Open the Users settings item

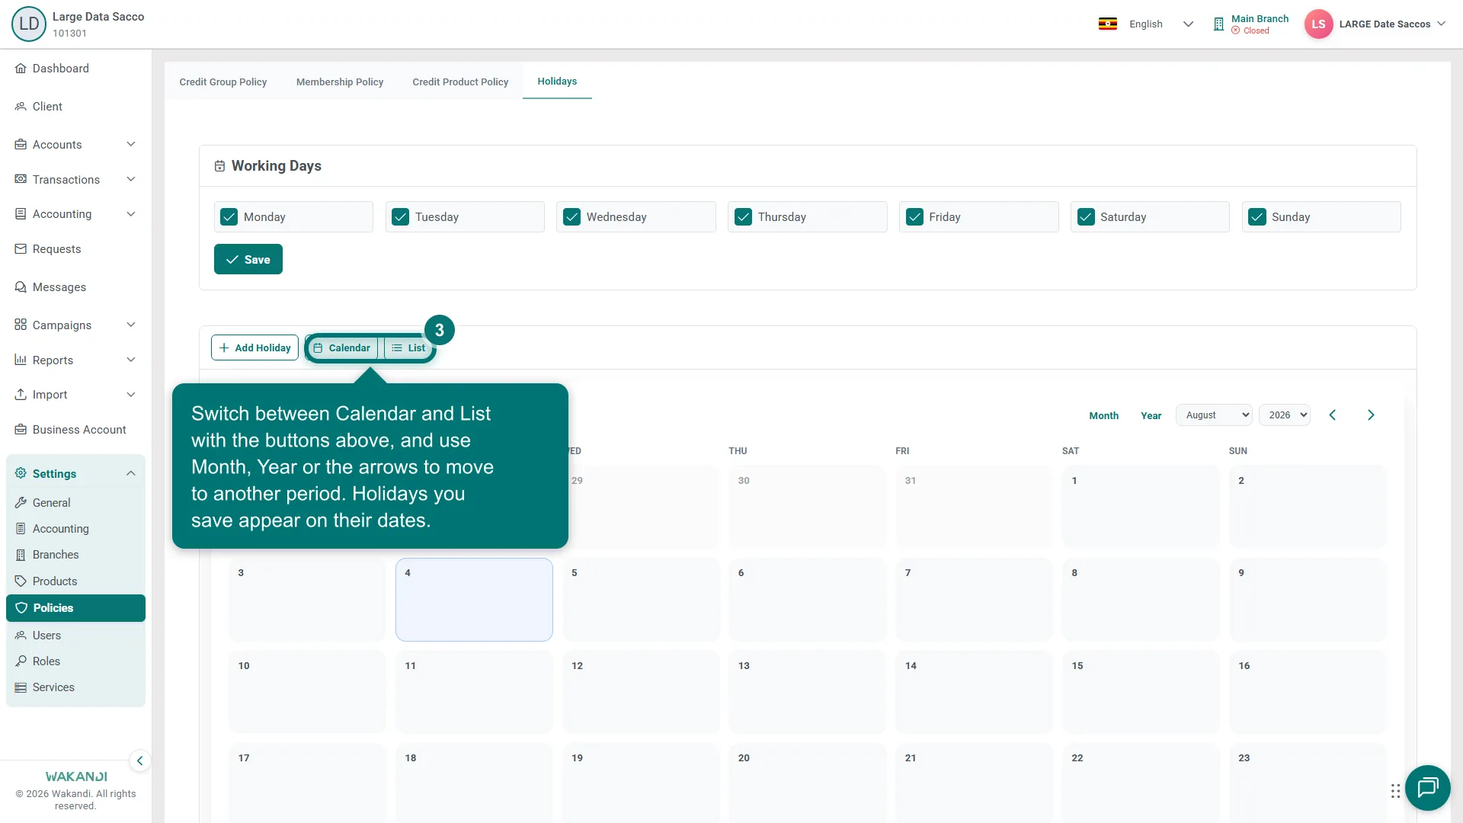pyautogui.click(x=46, y=636)
